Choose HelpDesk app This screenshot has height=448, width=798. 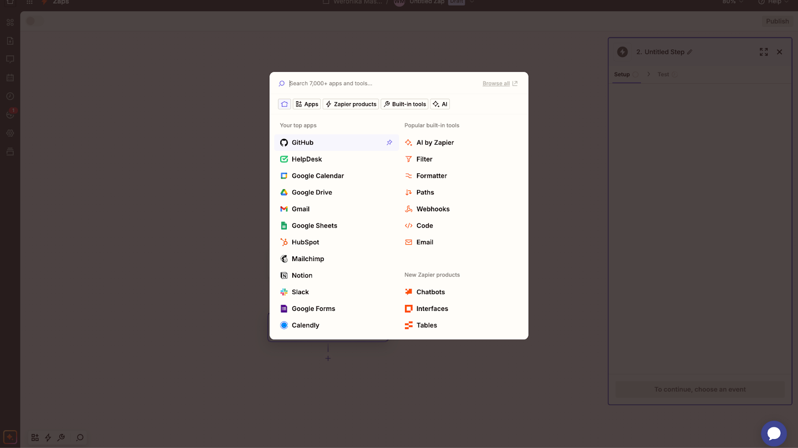336,159
